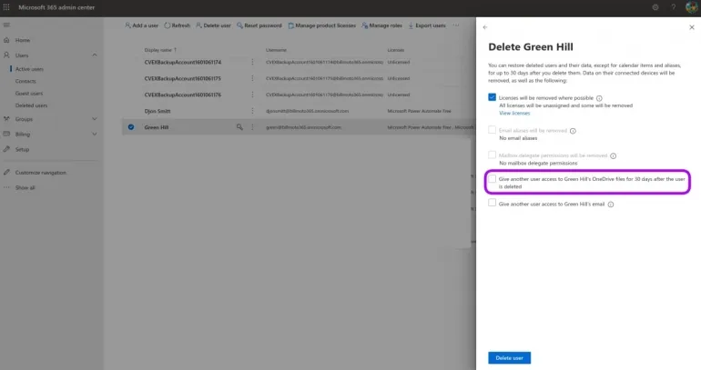
Task: Collapse navigation with the hamburger icon
Action: click(6, 25)
